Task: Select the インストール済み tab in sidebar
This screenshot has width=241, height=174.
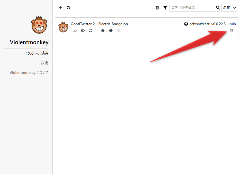Action: (x=36, y=53)
